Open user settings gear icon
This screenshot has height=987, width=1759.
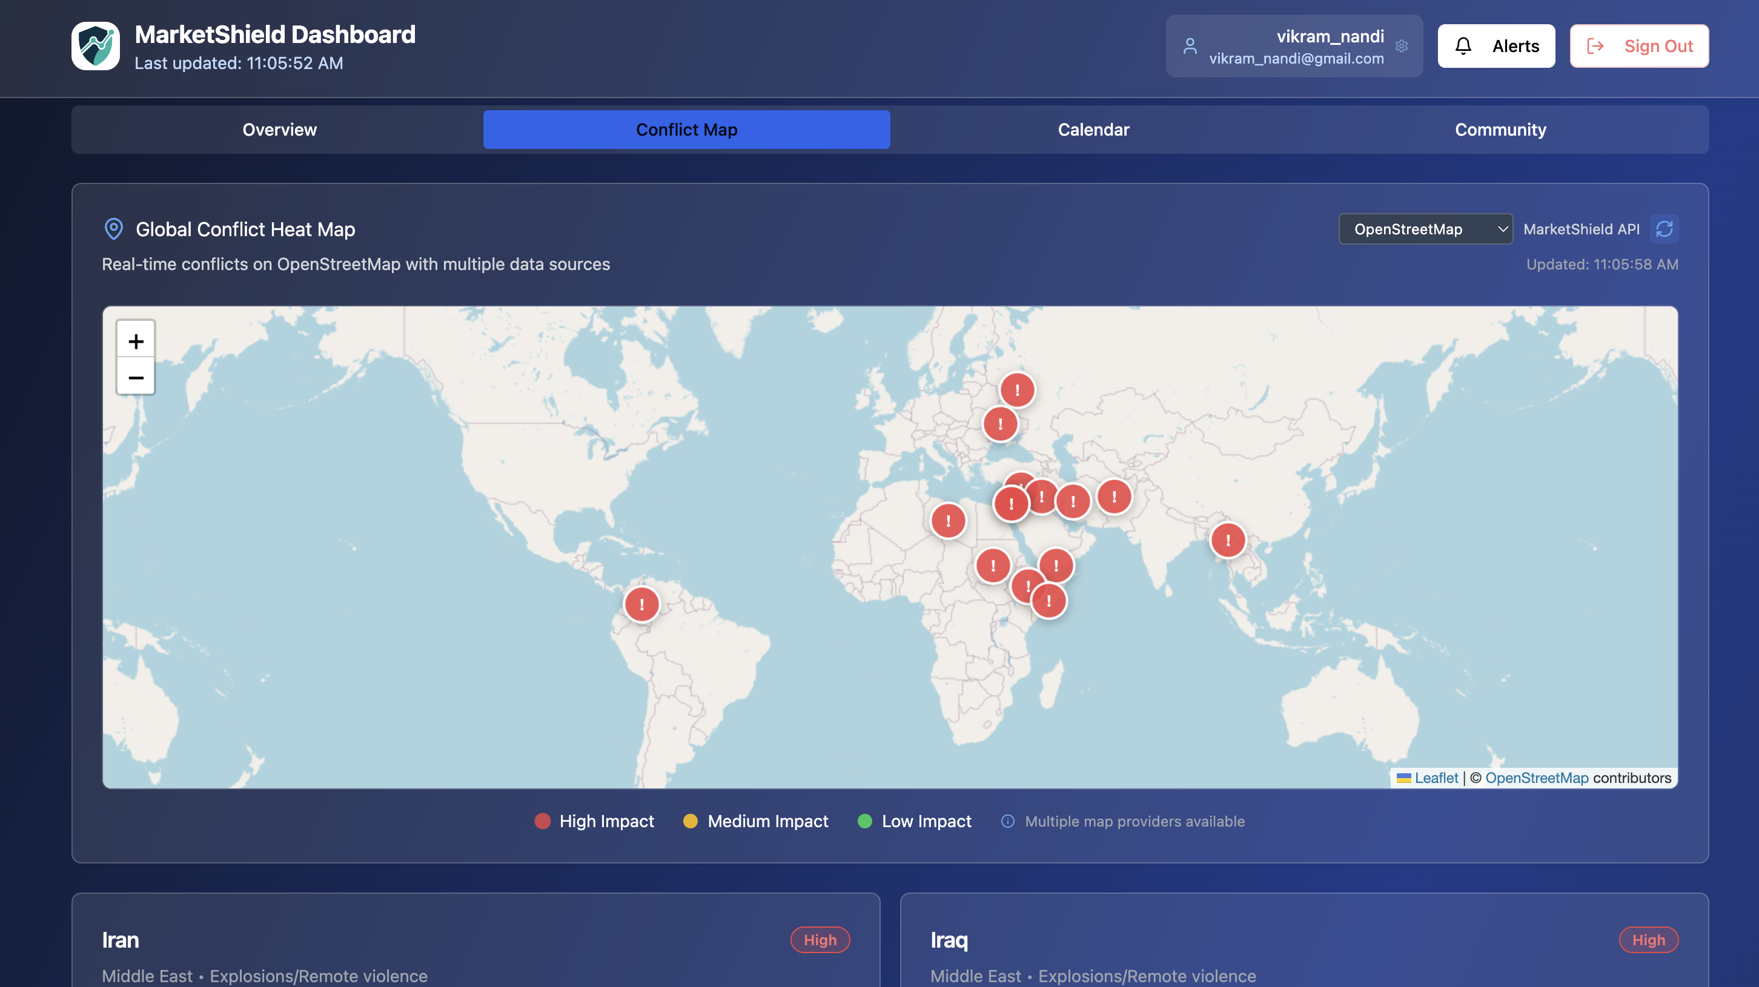click(1401, 47)
